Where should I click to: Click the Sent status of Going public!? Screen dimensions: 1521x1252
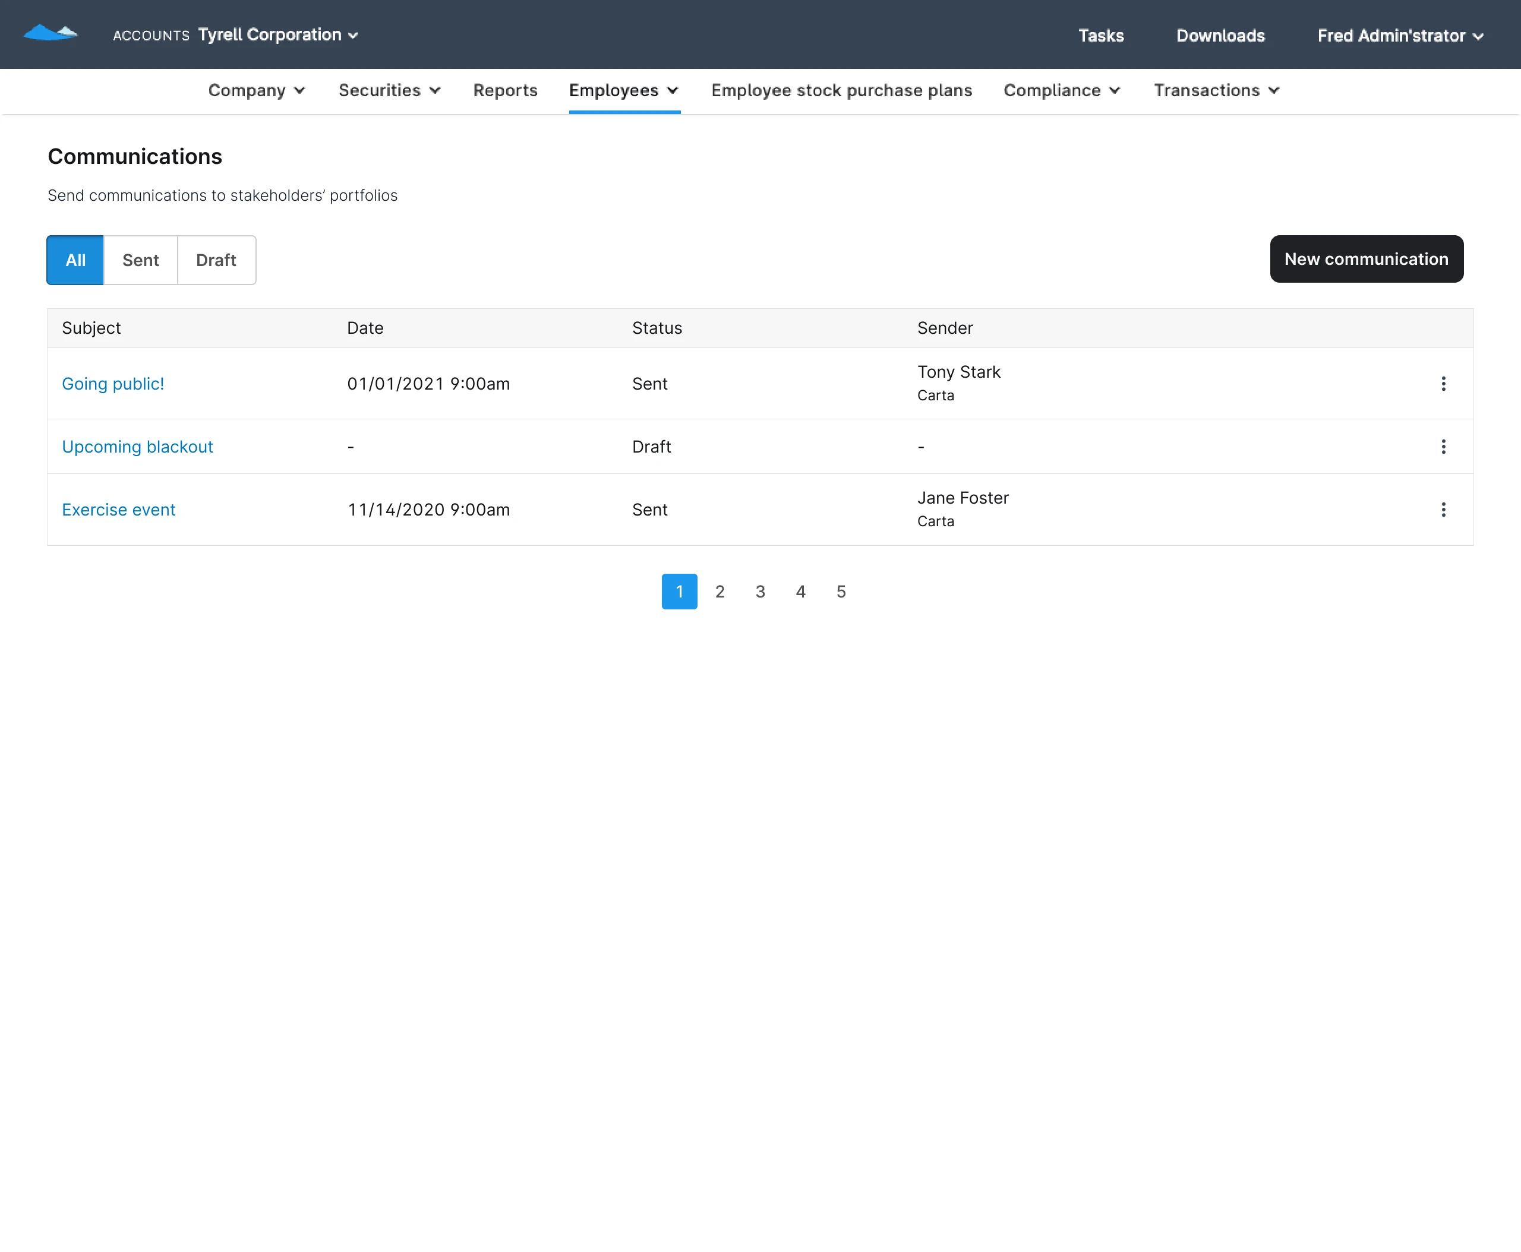pos(649,384)
